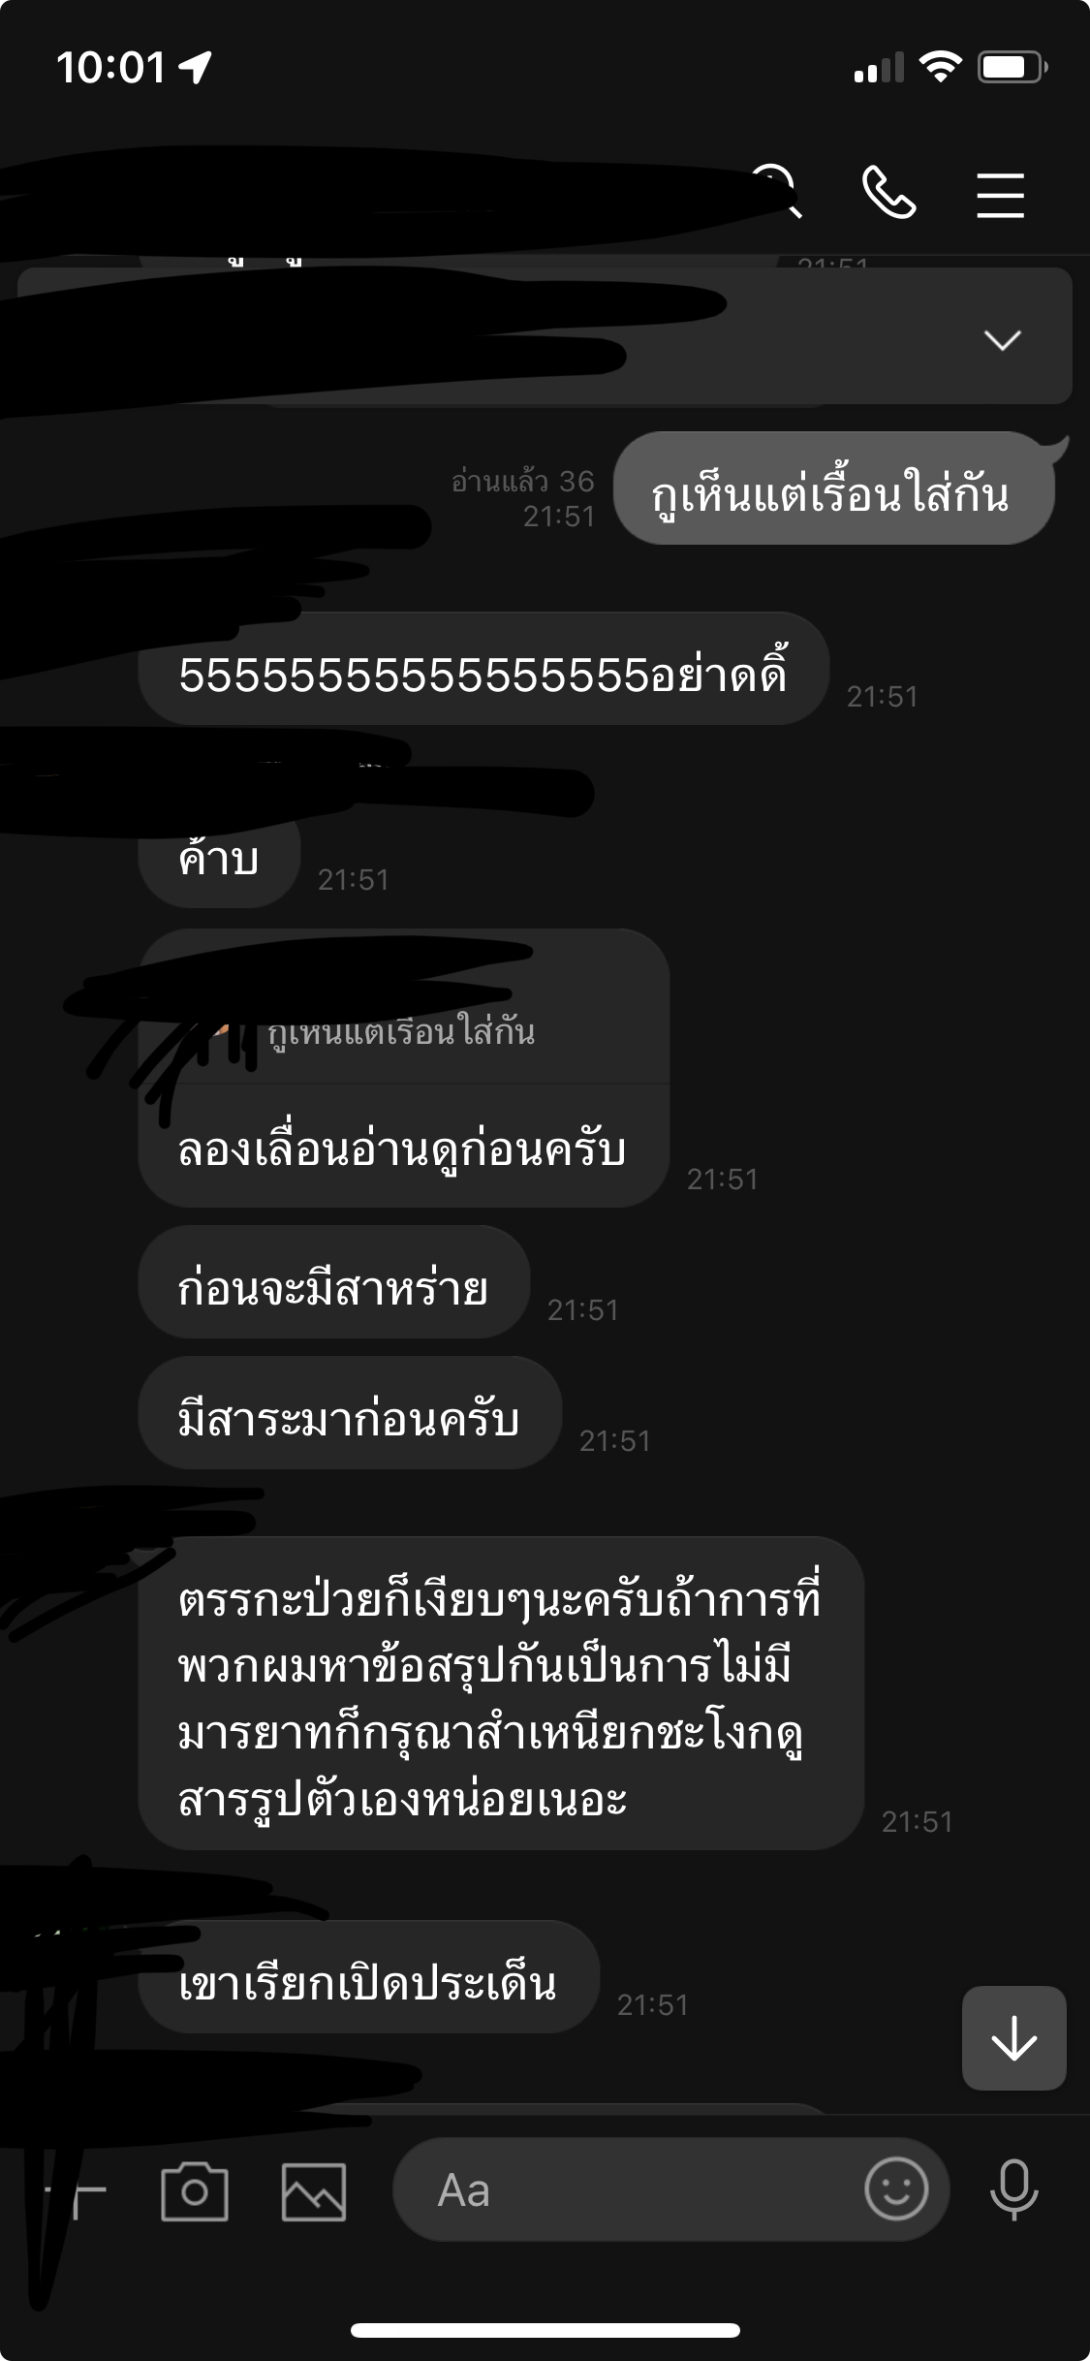Jump to latest messages with down arrow
Screen dimensions: 1090x2361
click(1014, 2038)
